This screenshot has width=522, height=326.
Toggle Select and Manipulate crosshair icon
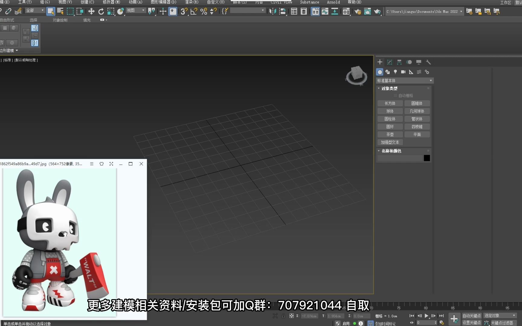pos(163,11)
